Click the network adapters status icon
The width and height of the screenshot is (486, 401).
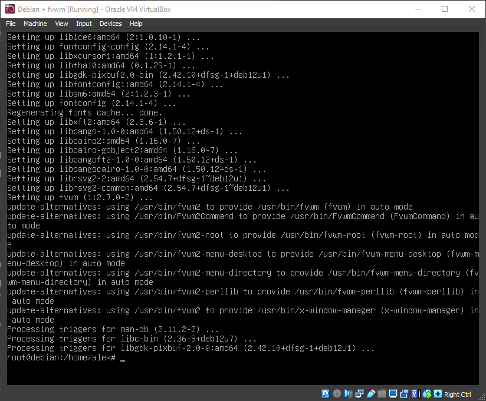(359, 393)
